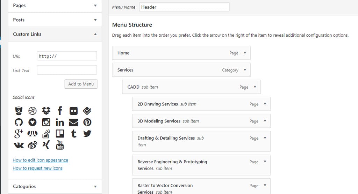358x194 pixels.
Task: Expand the CADD sub item settings
Action: [255, 87]
